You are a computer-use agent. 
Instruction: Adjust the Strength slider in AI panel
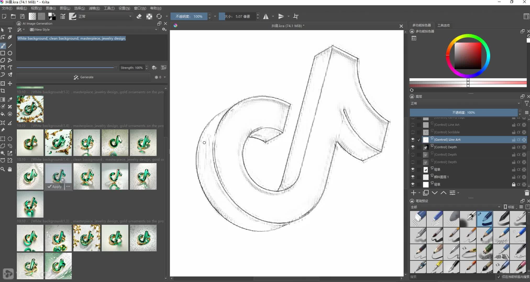(x=67, y=68)
